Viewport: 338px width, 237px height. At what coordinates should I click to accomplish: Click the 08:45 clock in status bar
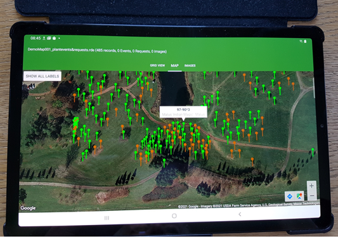pos(36,38)
